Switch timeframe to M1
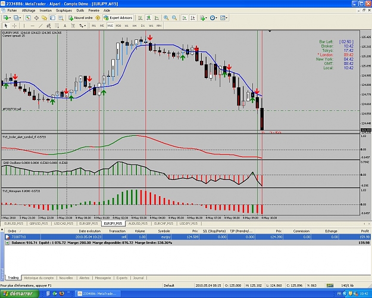 click(x=93, y=26)
